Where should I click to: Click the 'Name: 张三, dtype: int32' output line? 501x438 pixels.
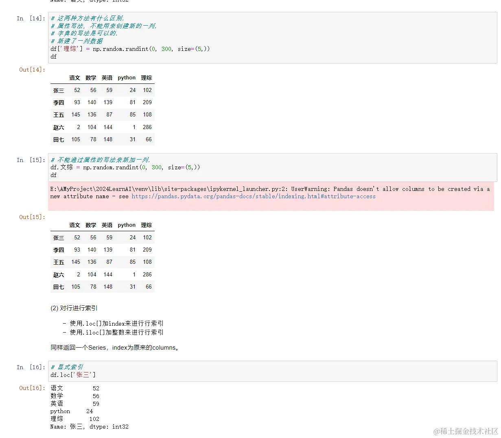click(x=90, y=427)
